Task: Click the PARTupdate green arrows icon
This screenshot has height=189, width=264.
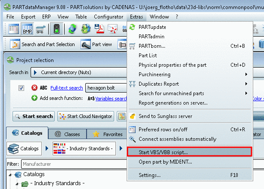Action: tap(132, 27)
